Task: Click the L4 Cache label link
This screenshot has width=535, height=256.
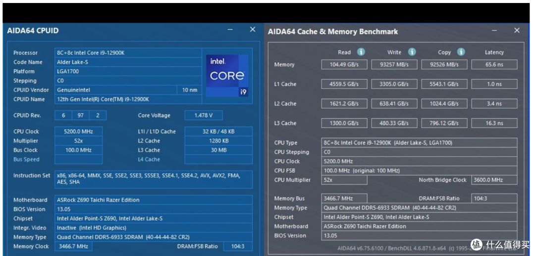Action: [149, 159]
